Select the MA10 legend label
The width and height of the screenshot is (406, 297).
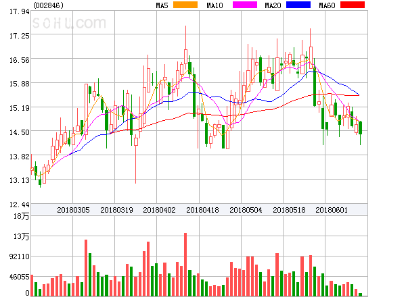click(x=215, y=5)
